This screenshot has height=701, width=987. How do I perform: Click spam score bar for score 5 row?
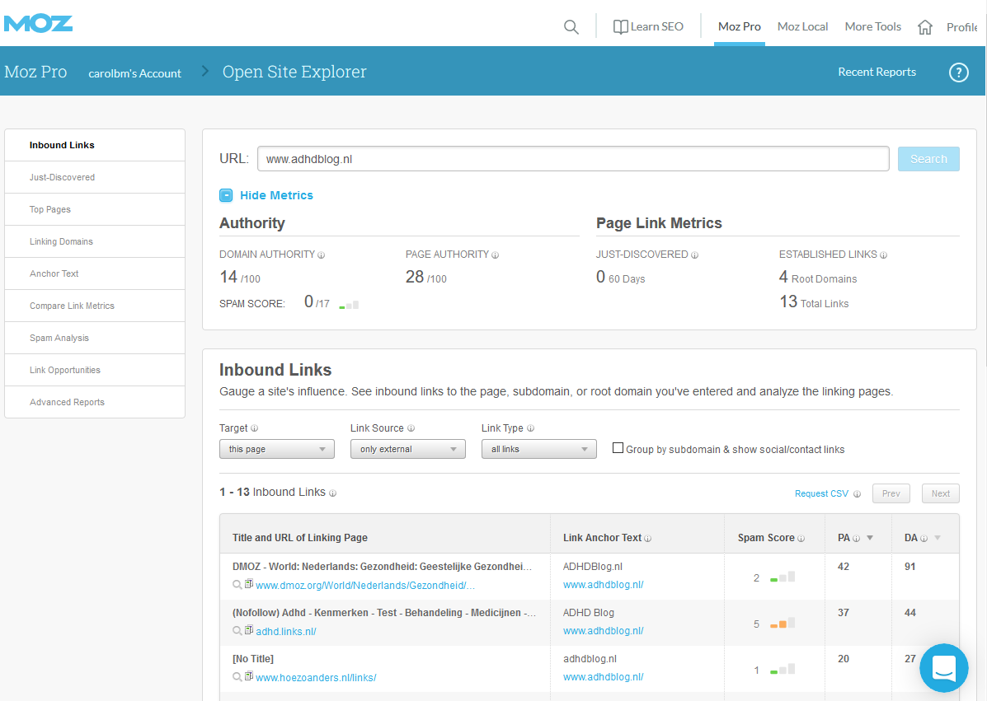click(x=783, y=623)
